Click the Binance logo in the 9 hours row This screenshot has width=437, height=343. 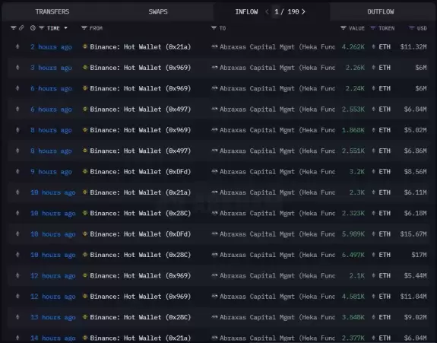(85, 172)
